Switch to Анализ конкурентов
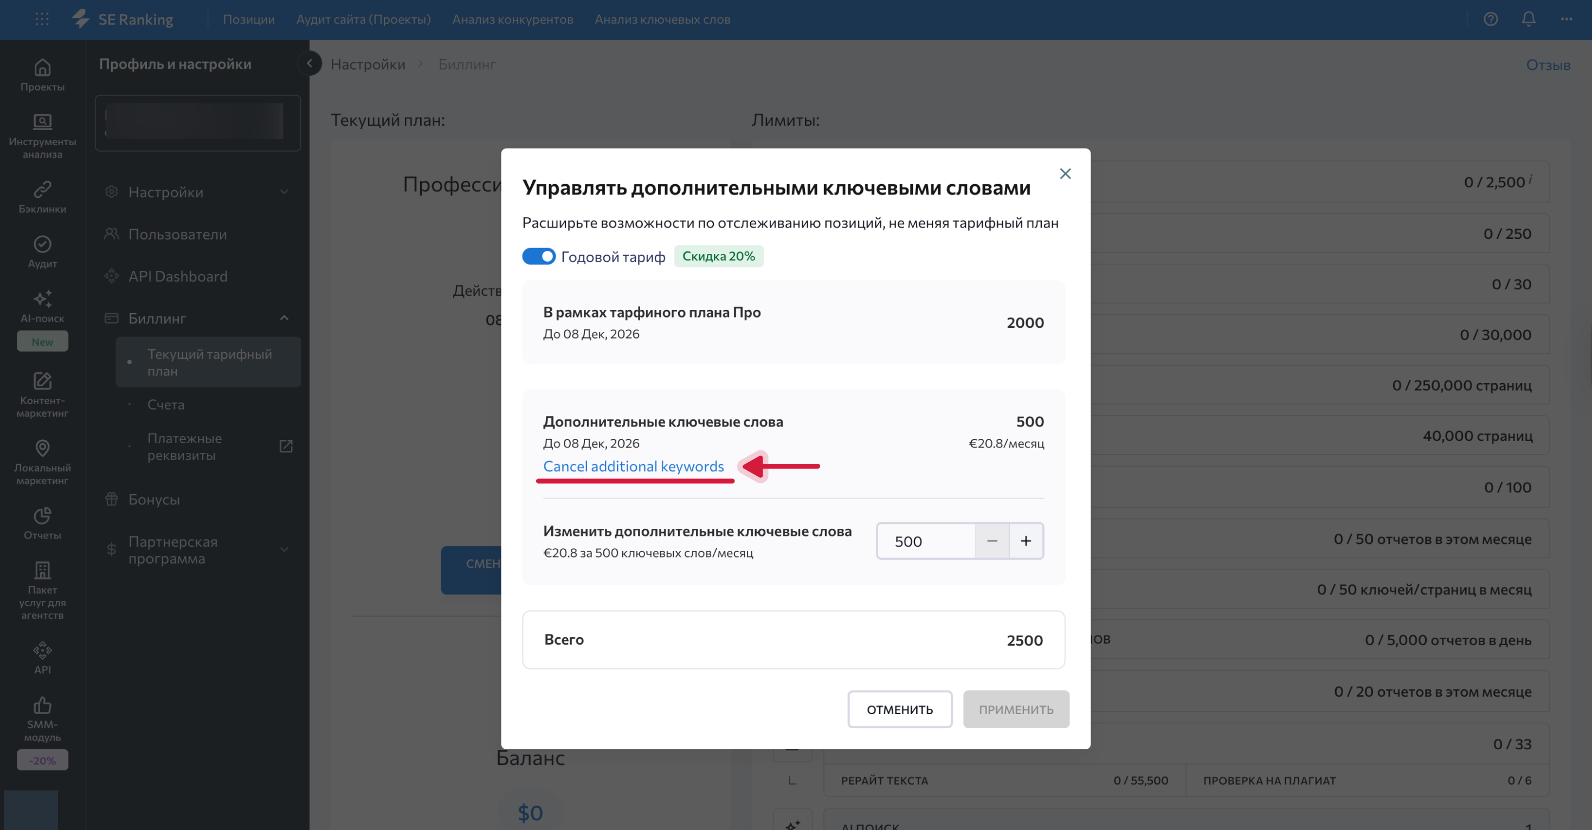 512,19
